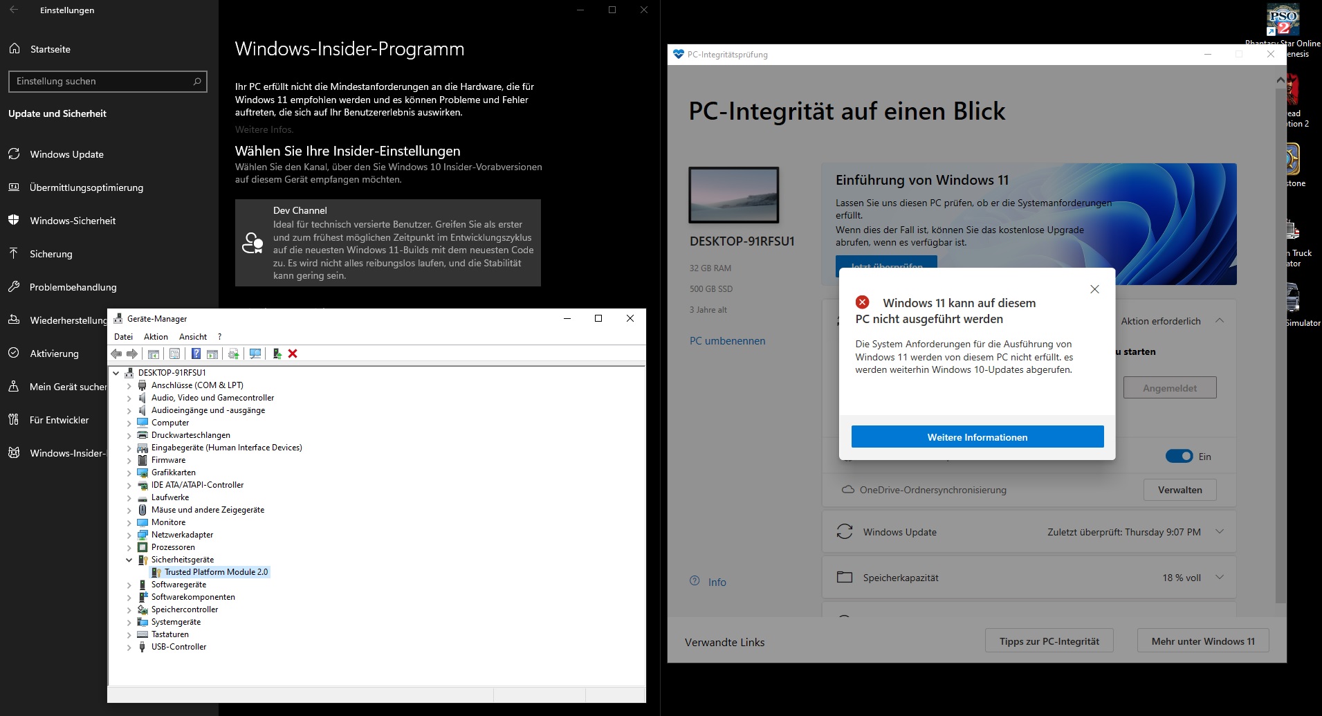The width and height of the screenshot is (1322, 716).
Task: Open Für Entwickler in the sidebar
Action: click(59, 420)
